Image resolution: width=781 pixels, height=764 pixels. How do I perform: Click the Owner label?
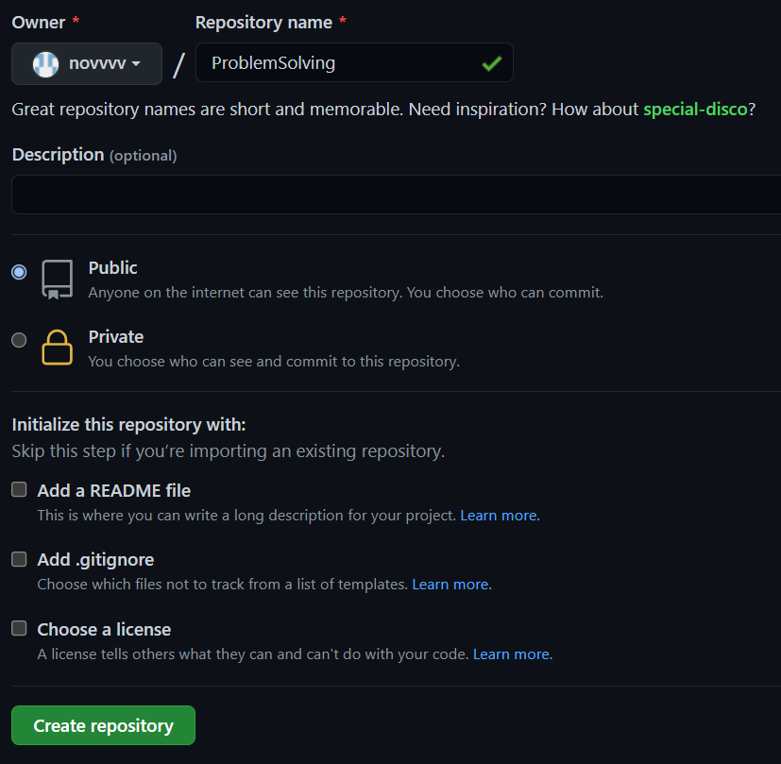tap(39, 23)
